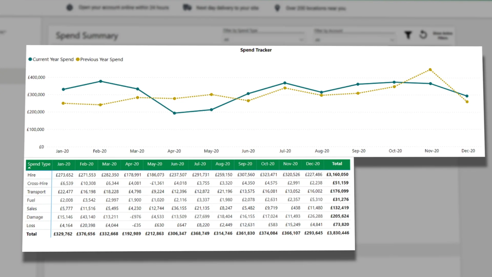
Task: Select the Total row label
Action: (x=32, y=234)
